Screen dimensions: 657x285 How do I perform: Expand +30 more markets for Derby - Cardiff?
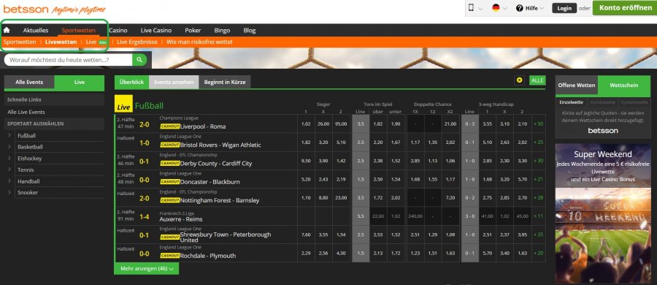pyautogui.click(x=539, y=161)
